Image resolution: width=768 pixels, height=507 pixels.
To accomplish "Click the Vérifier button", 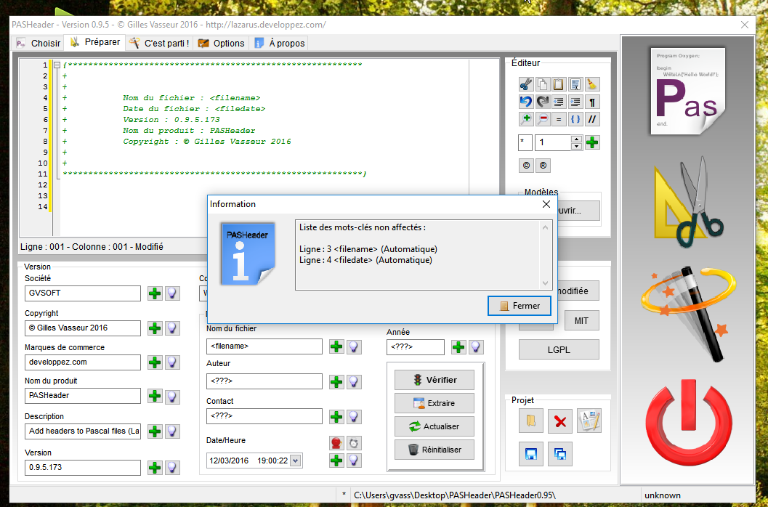I will click(x=434, y=380).
